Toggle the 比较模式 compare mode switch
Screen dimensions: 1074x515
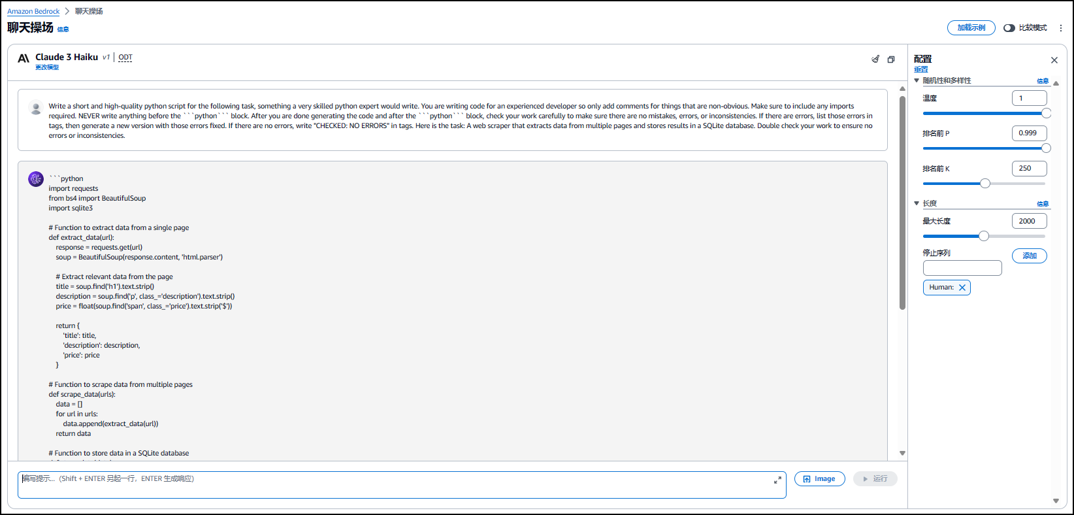tap(1009, 28)
